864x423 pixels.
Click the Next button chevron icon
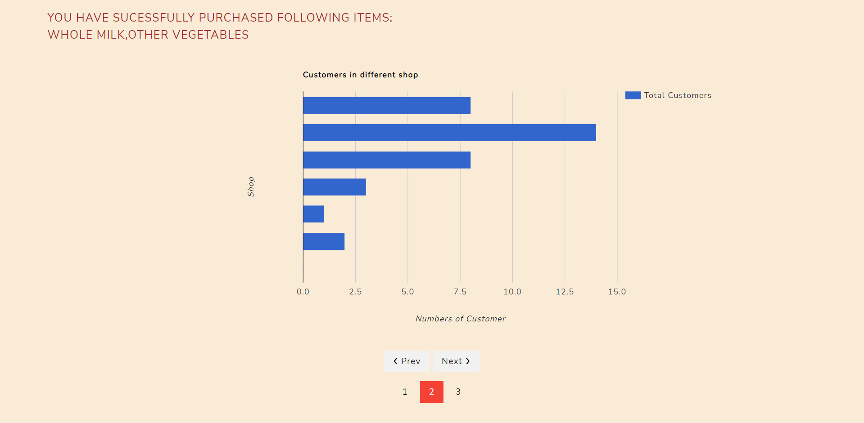[468, 361]
